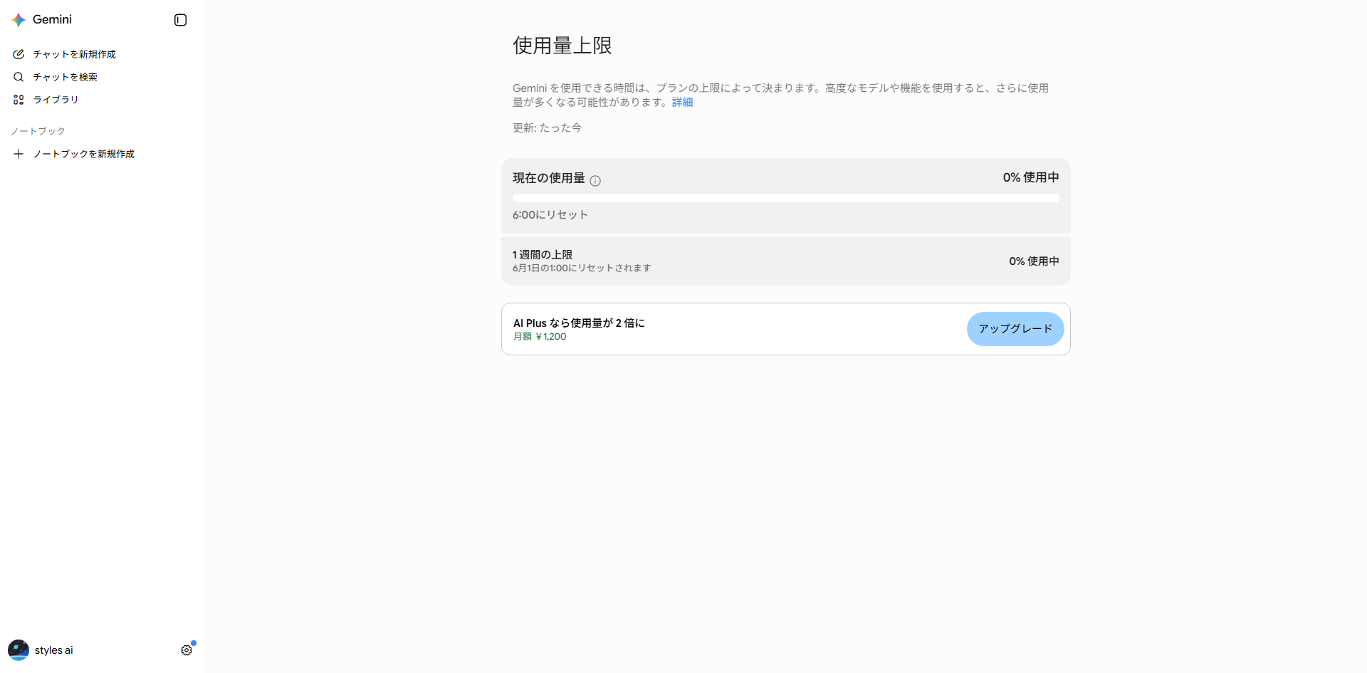The height and width of the screenshot is (673, 1367).
Task: Click 0% 使用中 in the weekly limit row
Action: (1034, 261)
